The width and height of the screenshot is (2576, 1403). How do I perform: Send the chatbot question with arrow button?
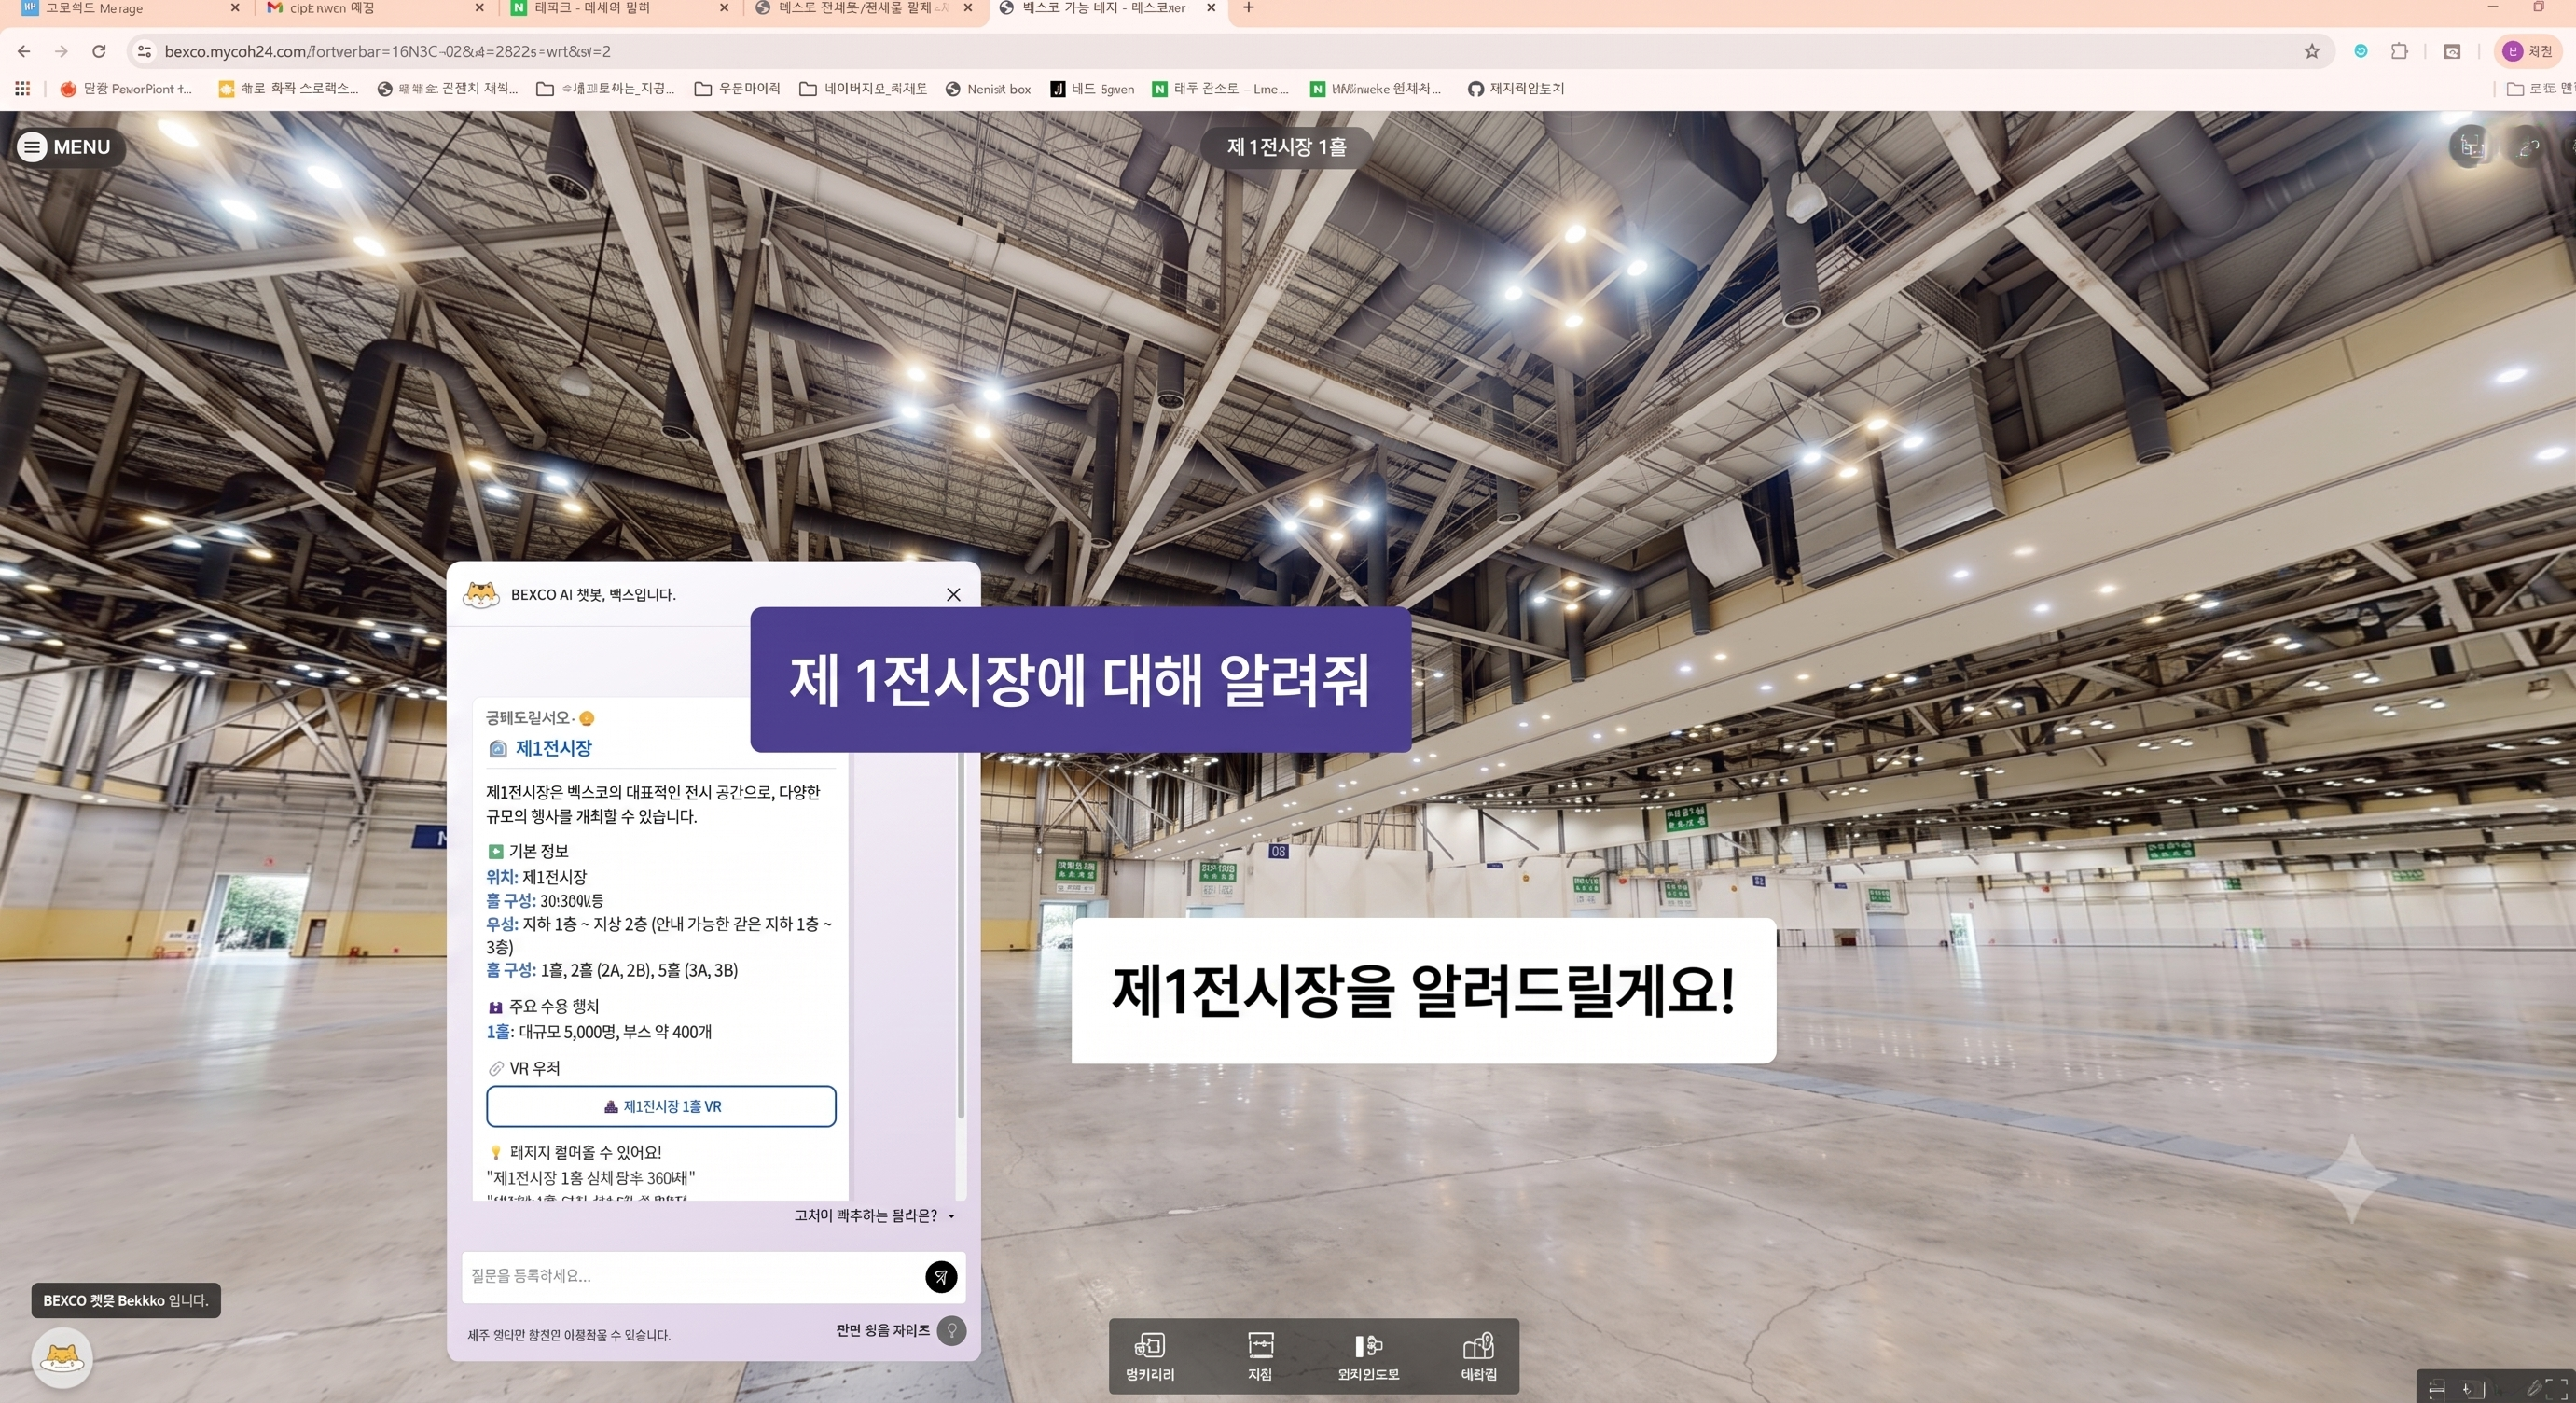pyautogui.click(x=940, y=1276)
